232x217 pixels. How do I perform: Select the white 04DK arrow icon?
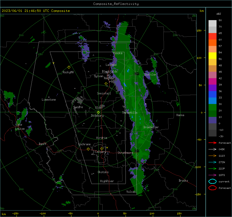coord(212,149)
